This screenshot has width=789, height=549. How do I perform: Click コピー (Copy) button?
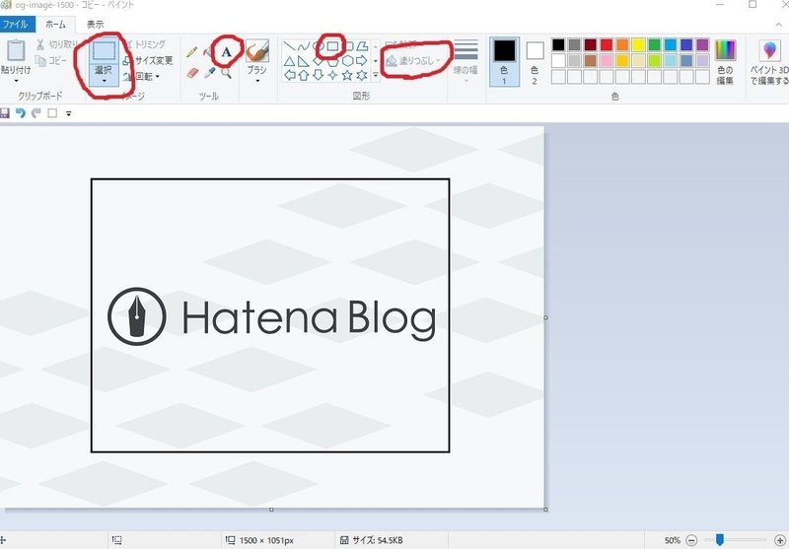(51, 60)
